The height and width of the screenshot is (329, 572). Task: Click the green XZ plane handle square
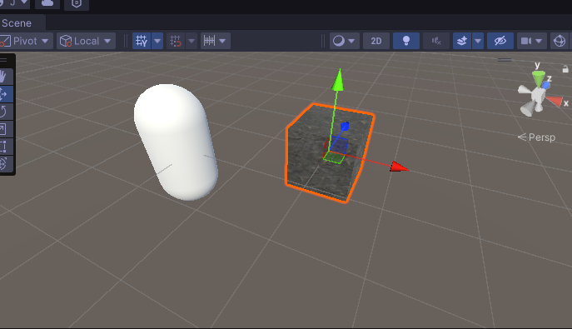(x=334, y=157)
